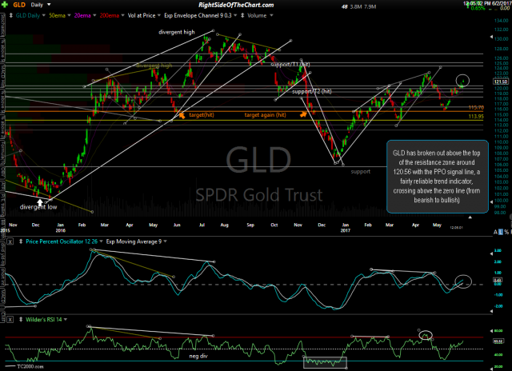The image size is (512, 371).
Task: Click the 'support' label near 106
Action: [x=361, y=172]
